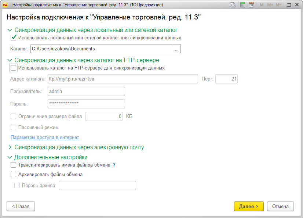
Task: Toggle the file size limit checkbox
Action: point(13,117)
